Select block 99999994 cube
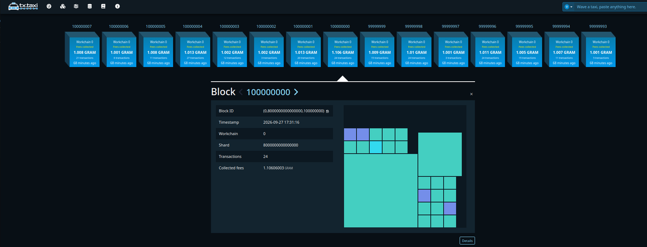 (x=562, y=50)
